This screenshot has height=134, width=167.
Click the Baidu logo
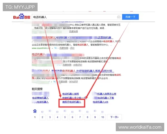click(x=22, y=16)
